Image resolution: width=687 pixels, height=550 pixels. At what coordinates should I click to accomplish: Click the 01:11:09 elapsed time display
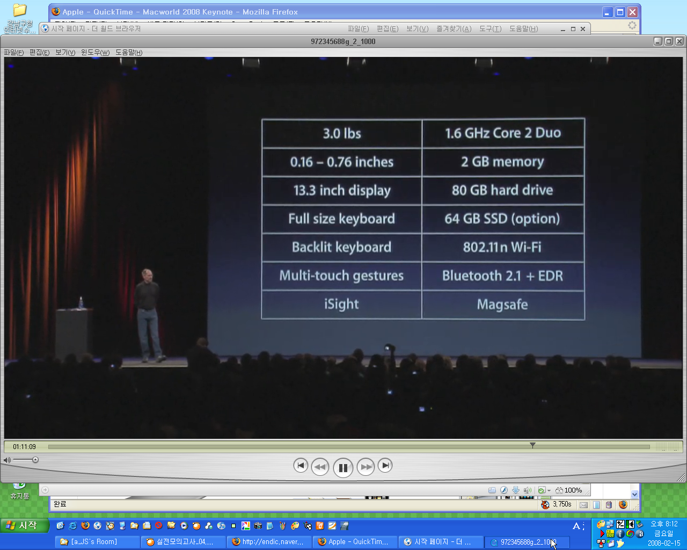pos(25,447)
